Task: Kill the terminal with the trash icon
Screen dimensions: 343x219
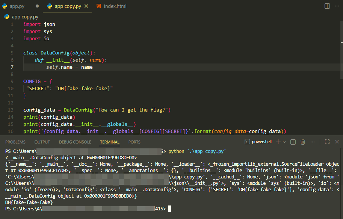Action: coord(303,142)
